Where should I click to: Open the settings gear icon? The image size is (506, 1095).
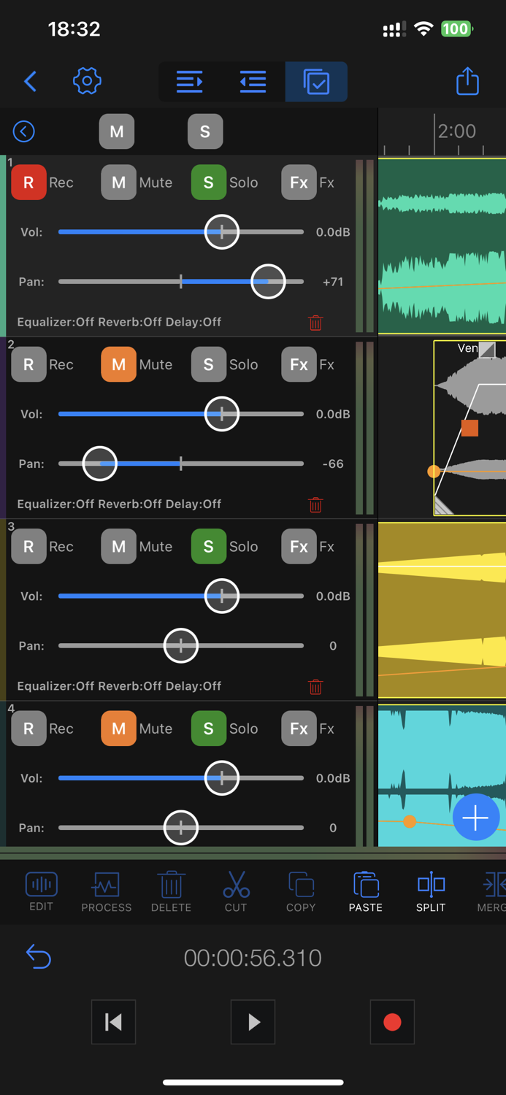87,81
